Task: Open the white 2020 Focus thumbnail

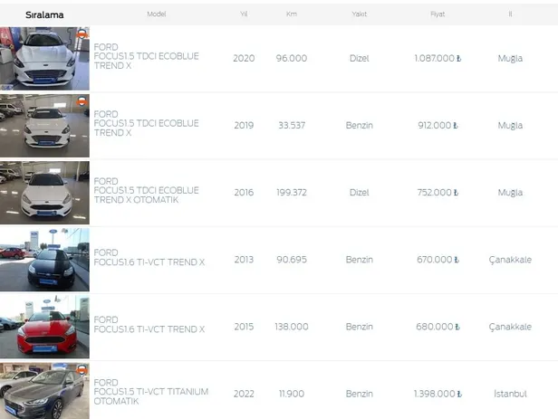Action: [x=43, y=58]
